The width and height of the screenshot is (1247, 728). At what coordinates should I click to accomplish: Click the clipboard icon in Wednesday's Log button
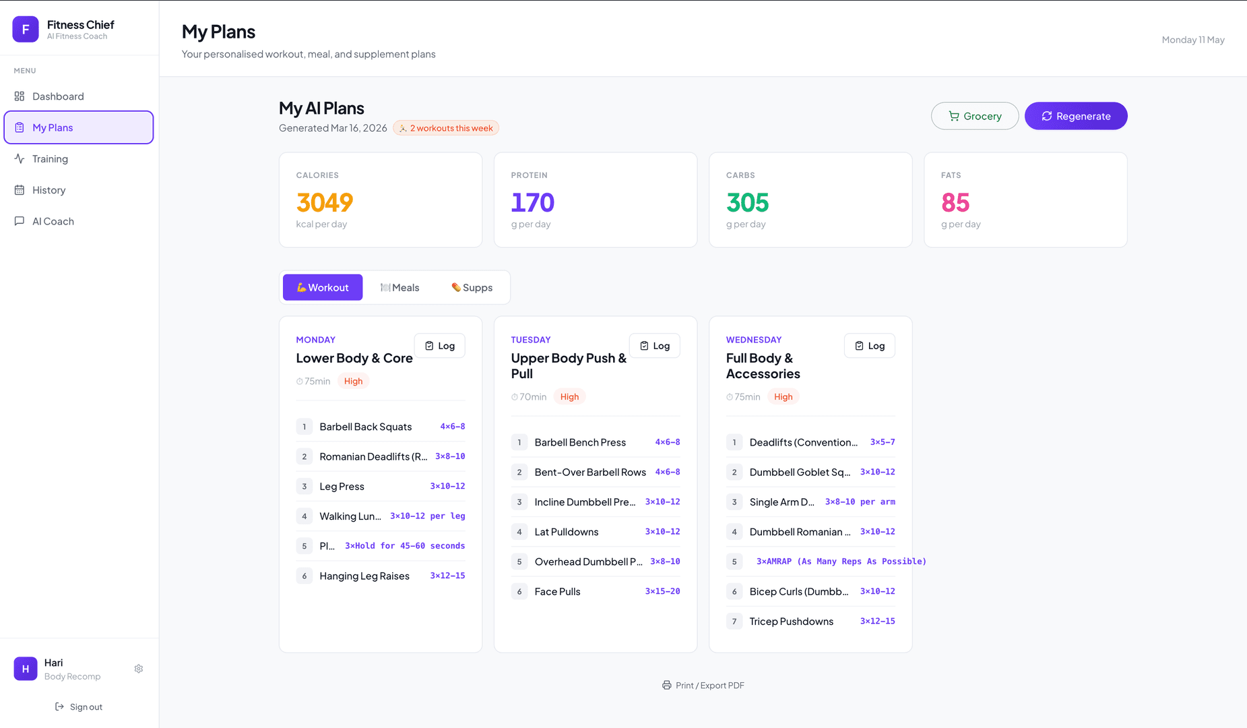(859, 346)
